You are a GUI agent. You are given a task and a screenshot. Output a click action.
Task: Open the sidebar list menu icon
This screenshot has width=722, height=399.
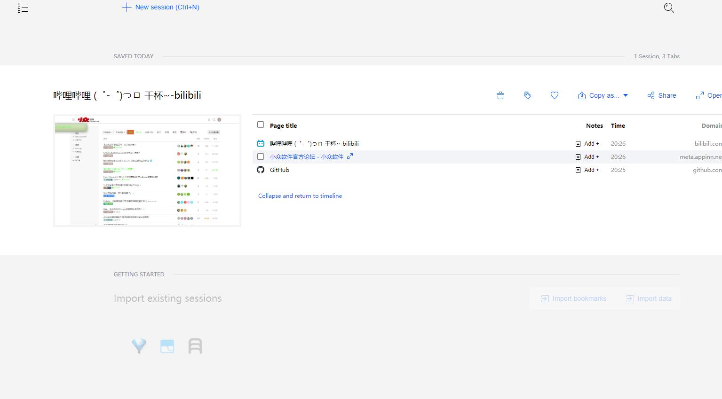(23, 8)
